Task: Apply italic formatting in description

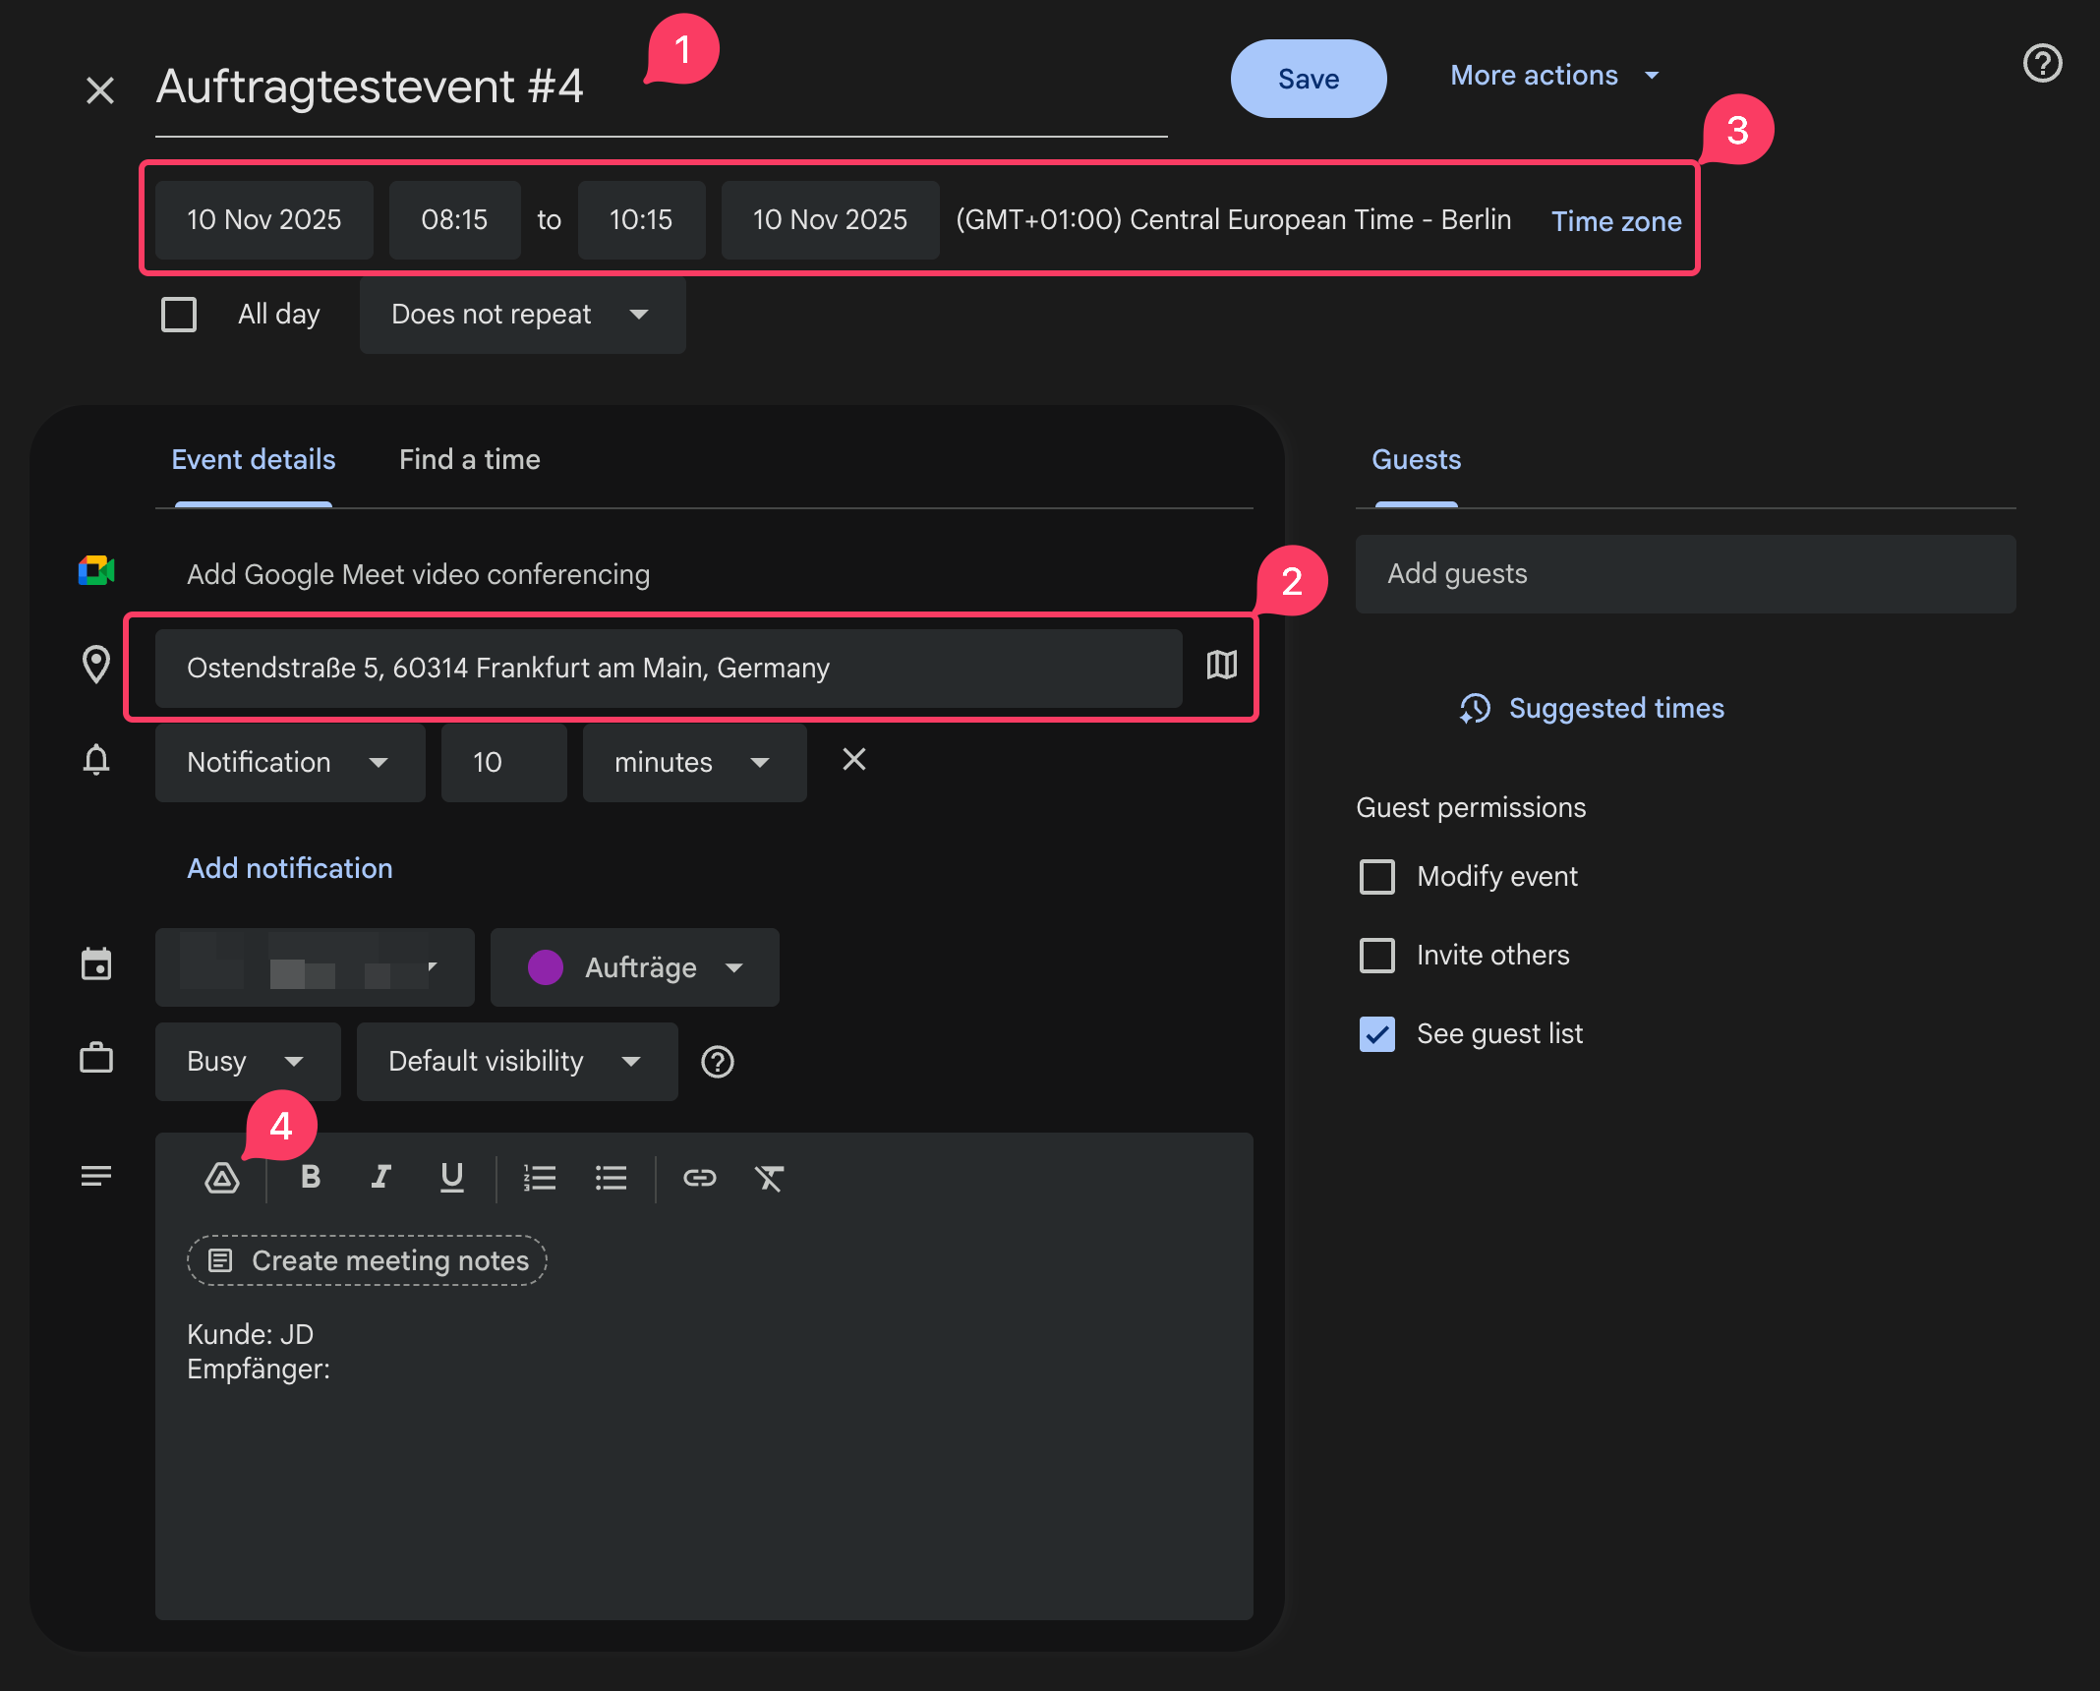Action: pos(381,1177)
